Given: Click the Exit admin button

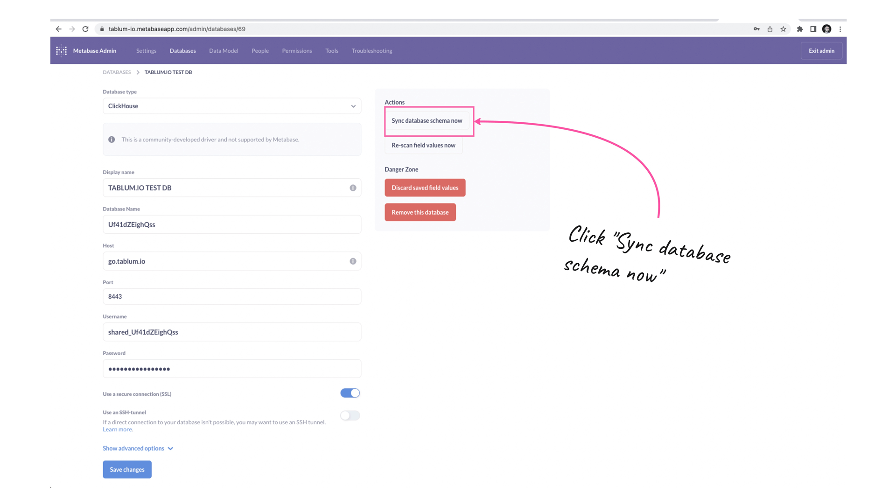Looking at the screenshot, I should tap(821, 51).
